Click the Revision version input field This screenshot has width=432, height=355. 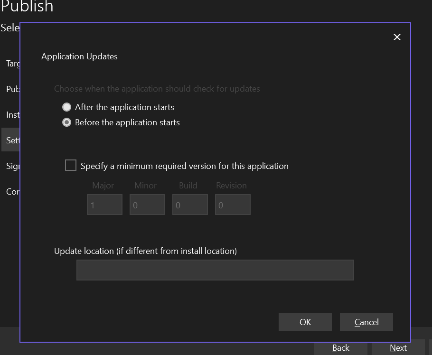coord(232,204)
